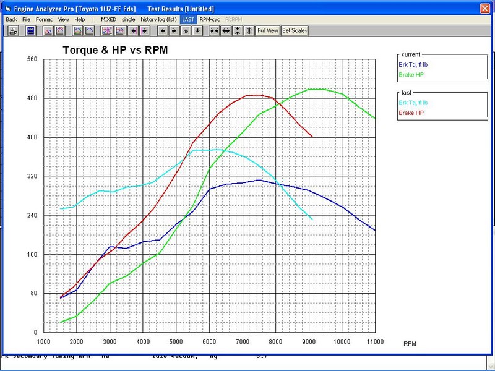Click the single blue arc graph icon
Screen dimensions: 495x371
coord(89,30)
